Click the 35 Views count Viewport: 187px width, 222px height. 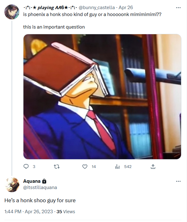[66, 212]
